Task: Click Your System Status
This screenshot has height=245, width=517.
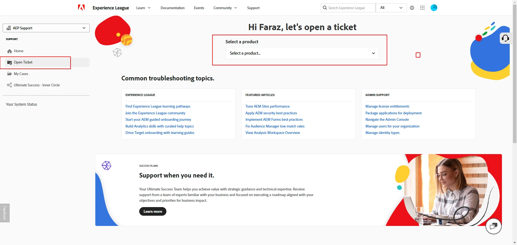Action: click(x=22, y=104)
